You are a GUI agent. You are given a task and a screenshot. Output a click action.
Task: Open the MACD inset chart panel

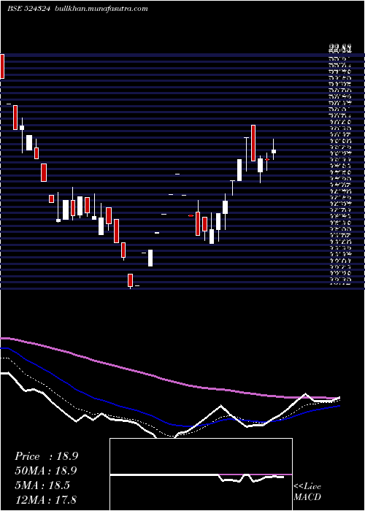click(201, 474)
